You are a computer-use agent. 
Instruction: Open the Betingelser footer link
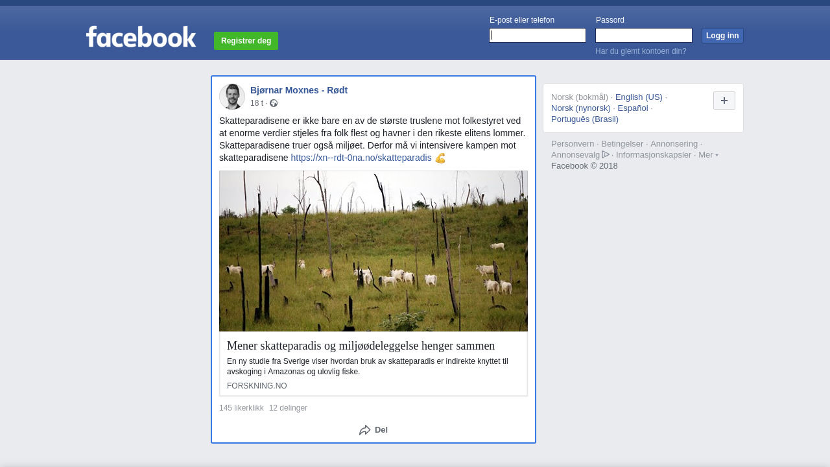pos(622,144)
